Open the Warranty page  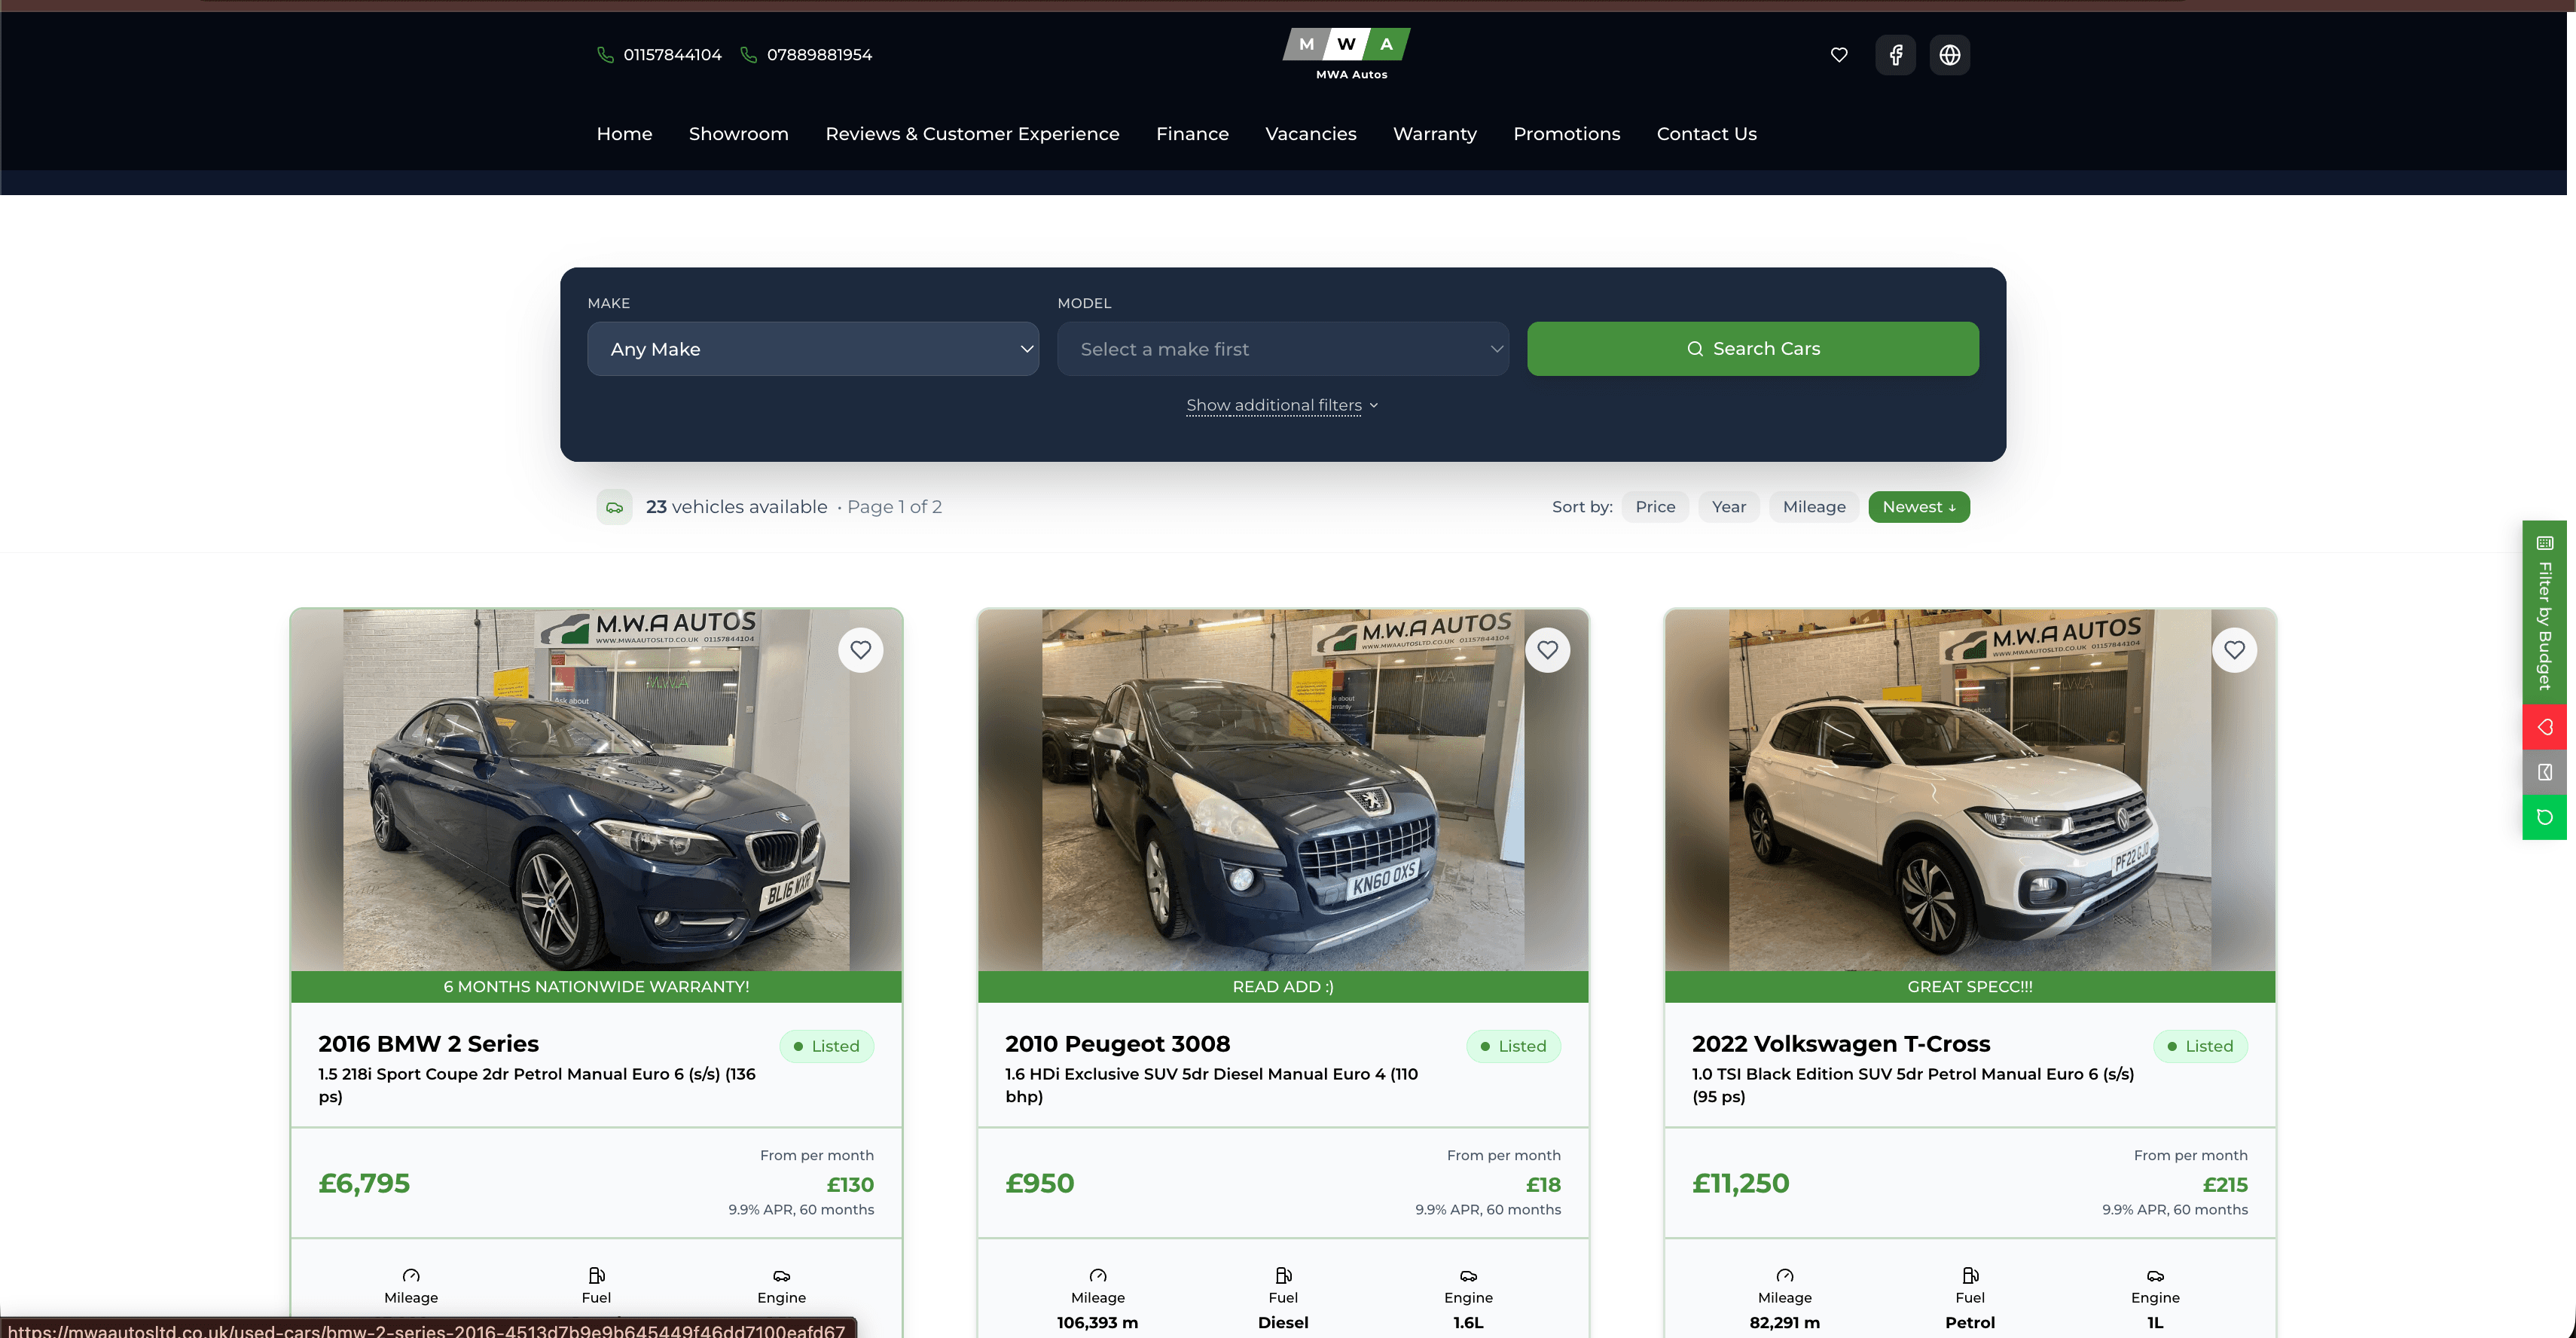pyautogui.click(x=1434, y=134)
